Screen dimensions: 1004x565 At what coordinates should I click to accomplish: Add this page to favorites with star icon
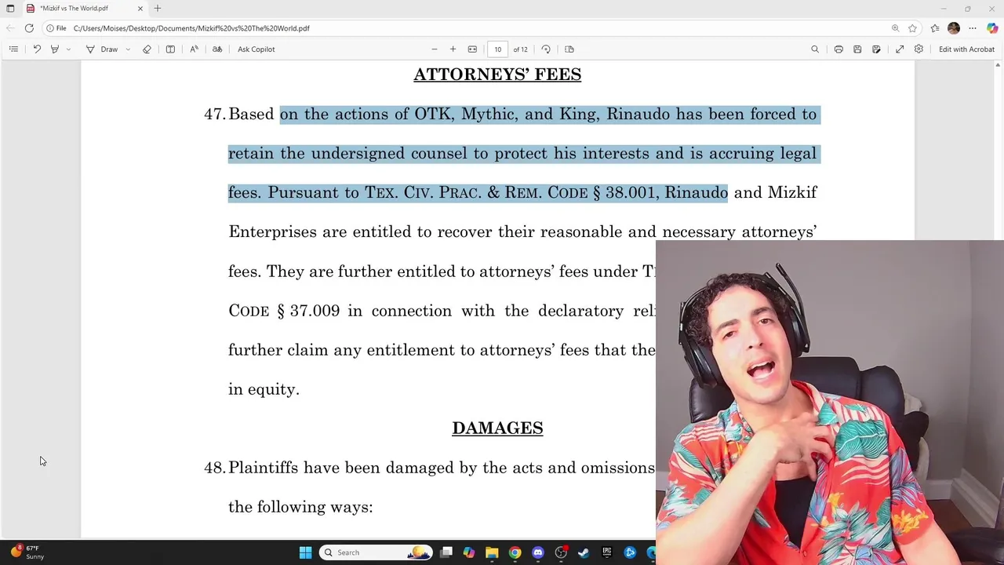(x=912, y=28)
